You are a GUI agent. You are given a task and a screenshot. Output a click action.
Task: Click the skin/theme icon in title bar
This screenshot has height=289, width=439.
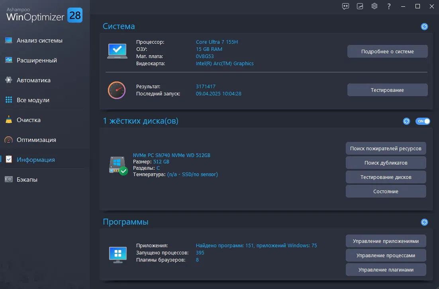pos(360,6)
